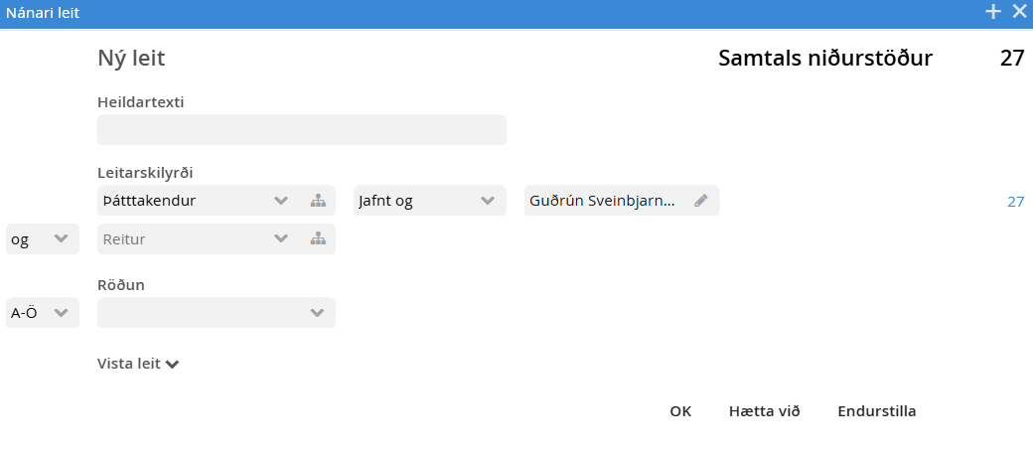Close the Nánari leit dialog

[1019, 12]
